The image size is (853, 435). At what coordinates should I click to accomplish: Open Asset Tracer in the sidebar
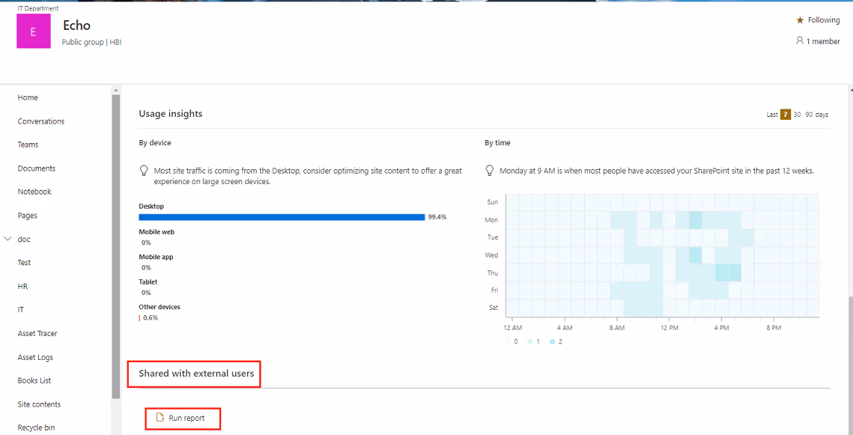click(x=37, y=333)
